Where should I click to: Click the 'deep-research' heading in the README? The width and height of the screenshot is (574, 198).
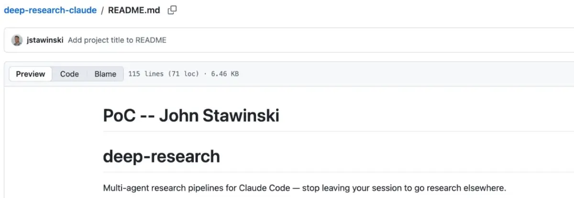click(x=161, y=156)
